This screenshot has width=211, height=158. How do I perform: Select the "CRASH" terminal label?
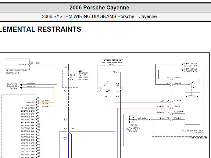click(177, 106)
